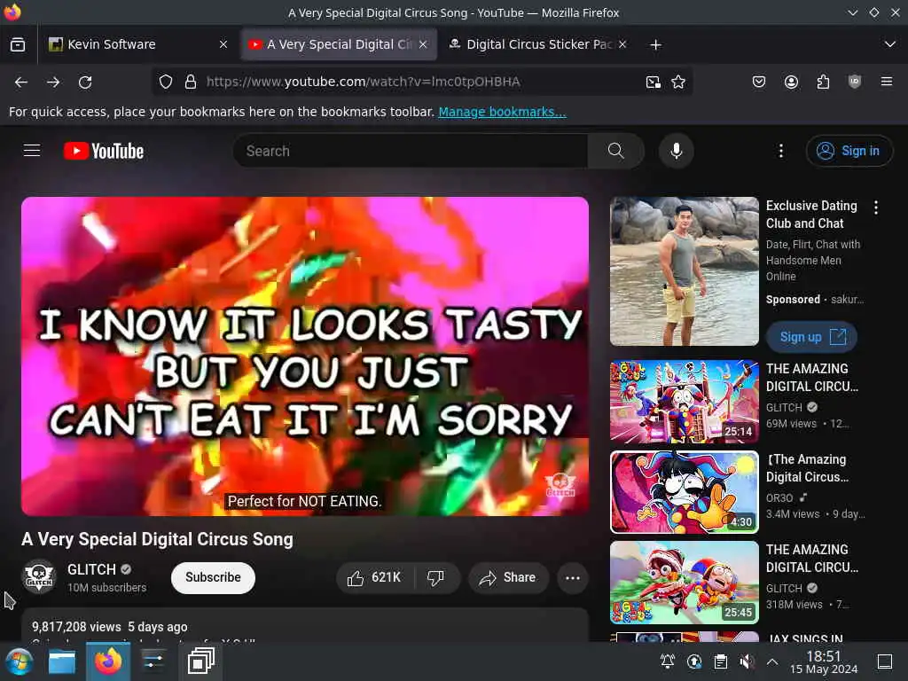Subscribe to the GLITCH channel
This screenshot has width=908, height=681.
pos(213,578)
